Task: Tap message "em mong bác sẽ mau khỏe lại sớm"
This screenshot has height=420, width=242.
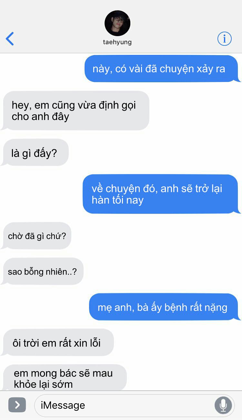Action: (x=64, y=378)
